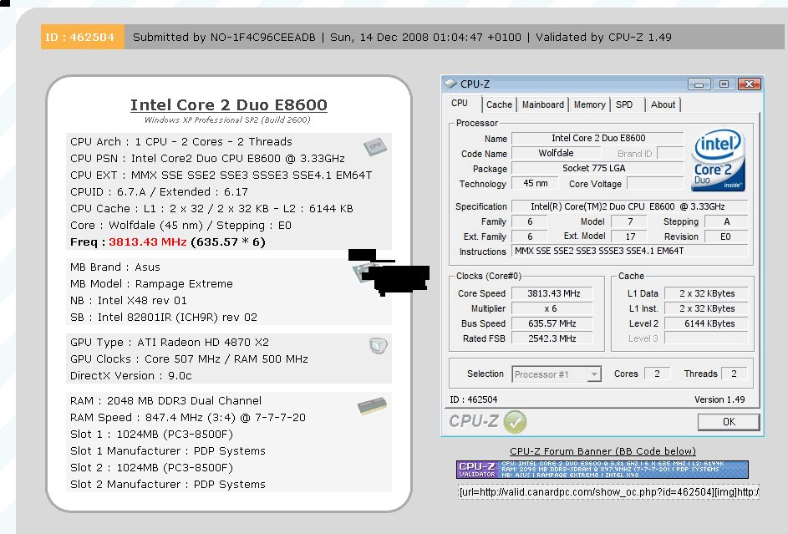Open the About tab
Screen dimensions: 788x534
(x=663, y=104)
